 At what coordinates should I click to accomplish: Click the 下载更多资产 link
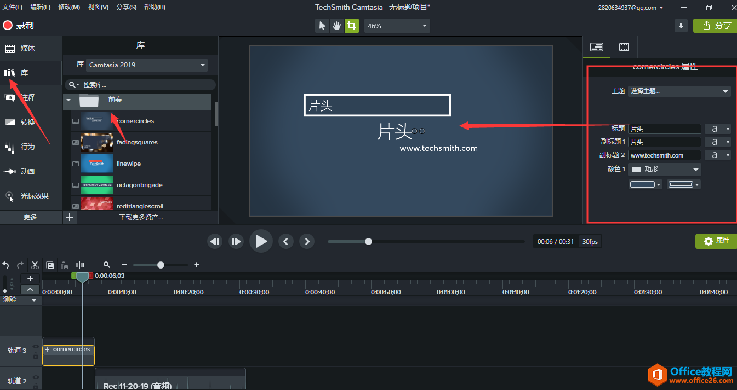141,217
